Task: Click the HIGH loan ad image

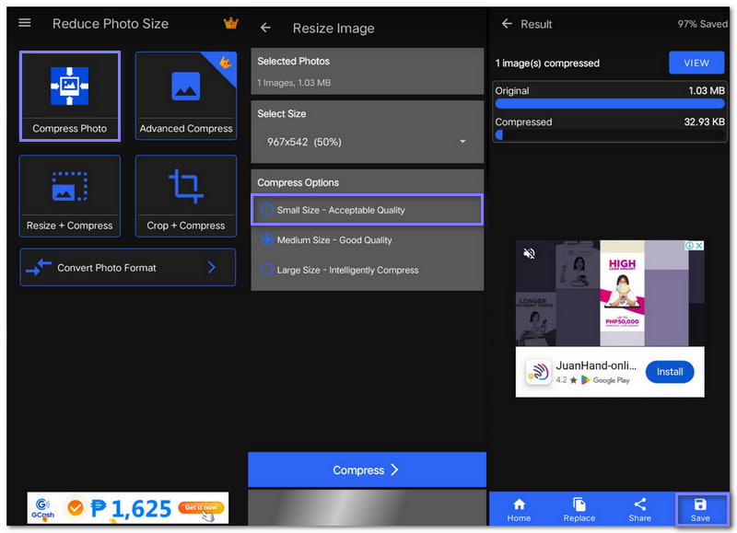Action: [622, 294]
